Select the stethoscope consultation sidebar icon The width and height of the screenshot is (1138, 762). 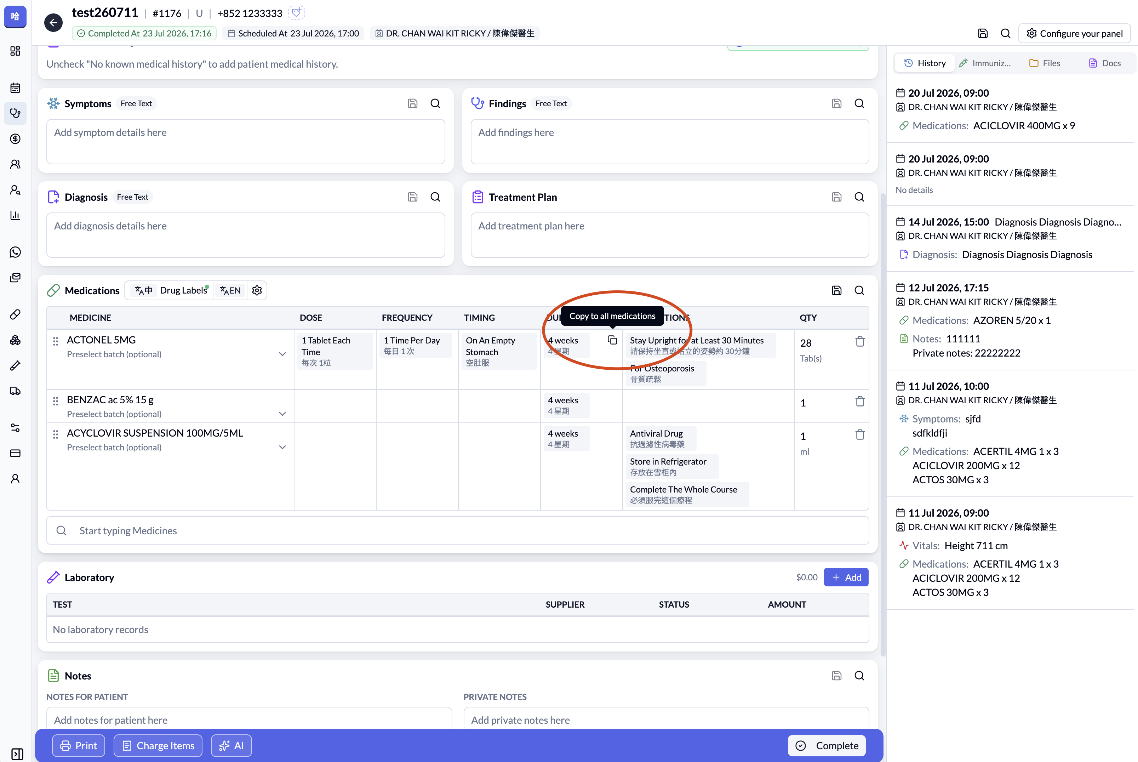click(15, 113)
